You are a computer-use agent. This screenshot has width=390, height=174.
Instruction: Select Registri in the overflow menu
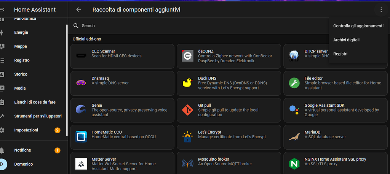340,54
